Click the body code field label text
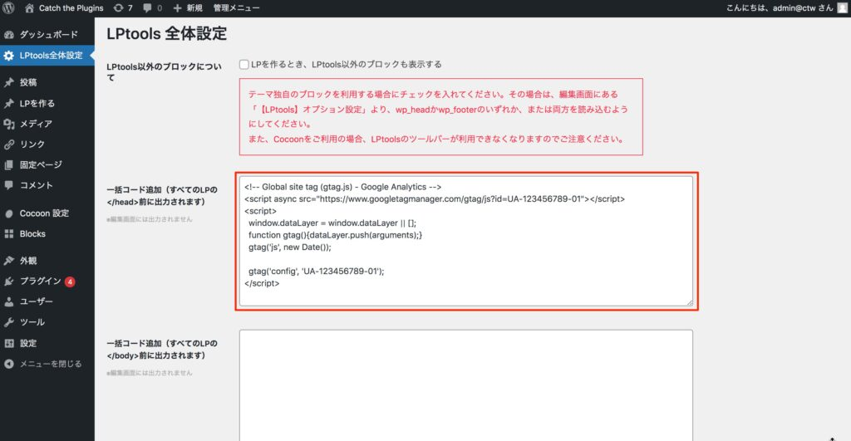851x441 pixels. click(x=162, y=350)
